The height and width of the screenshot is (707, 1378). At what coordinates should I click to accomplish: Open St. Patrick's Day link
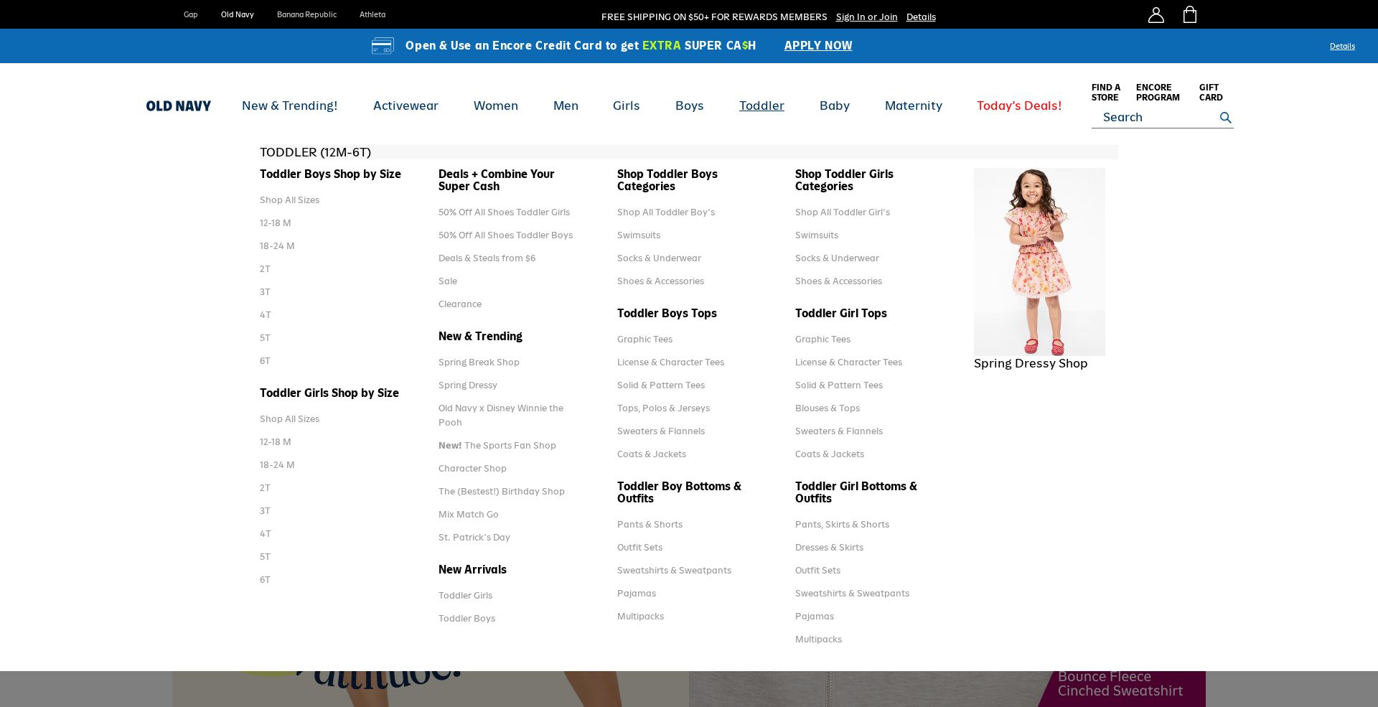tap(474, 537)
